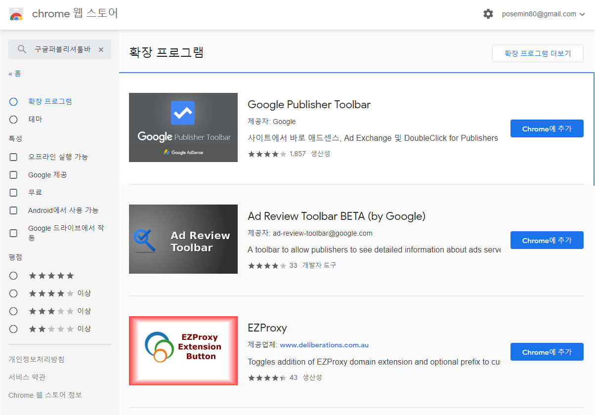Click the EZProxy title
Screen dimensions: 595x415
267,328
